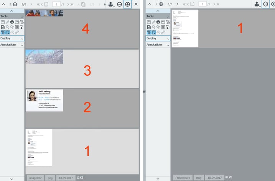Go to previous document before 6/6 in left viewer
The height and width of the screenshot is (181, 275).
[11, 4]
